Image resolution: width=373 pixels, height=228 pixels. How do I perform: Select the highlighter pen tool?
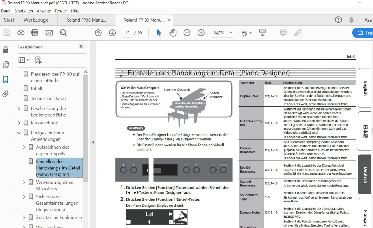[x=298, y=33]
